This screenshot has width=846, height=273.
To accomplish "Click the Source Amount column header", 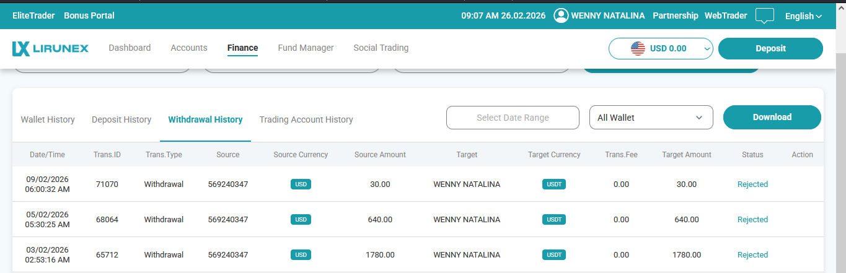I will click(x=380, y=155).
